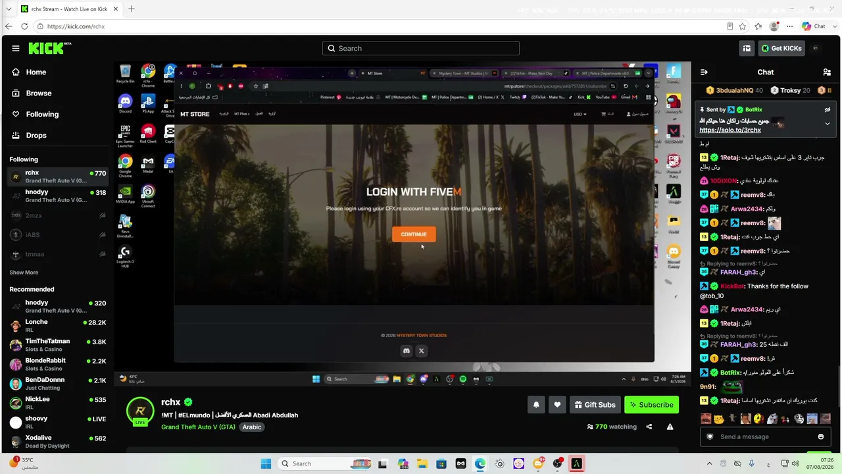Expand the Copilot Chat dropdown arrow
This screenshot has width=842, height=474.
click(x=833, y=26)
